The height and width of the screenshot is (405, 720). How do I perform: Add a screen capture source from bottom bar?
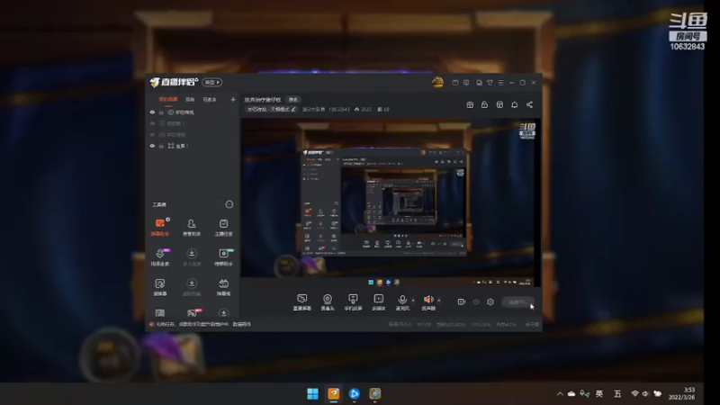(x=301, y=302)
